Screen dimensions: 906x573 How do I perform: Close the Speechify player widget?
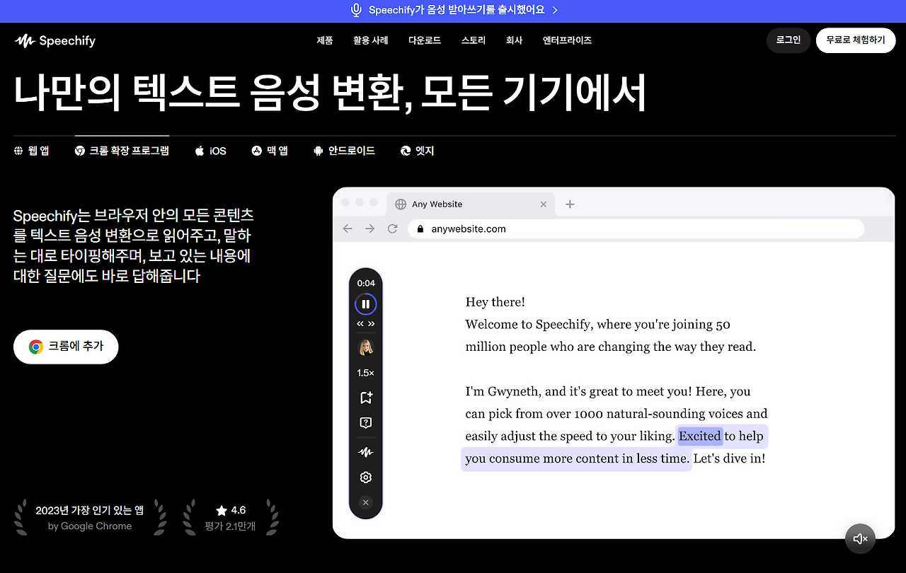(366, 502)
